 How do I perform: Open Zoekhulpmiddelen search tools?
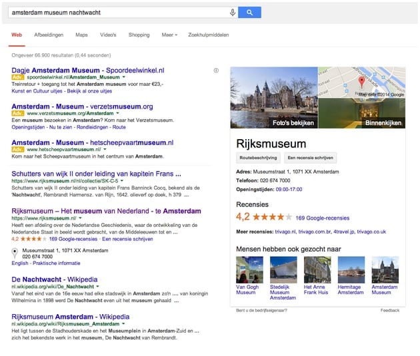(x=209, y=35)
